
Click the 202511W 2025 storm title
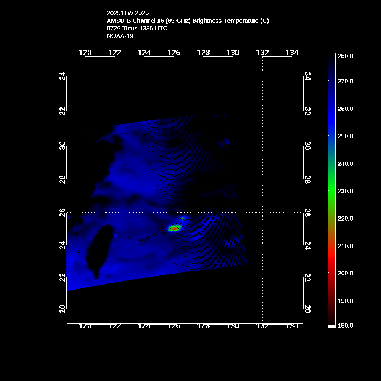128,13
